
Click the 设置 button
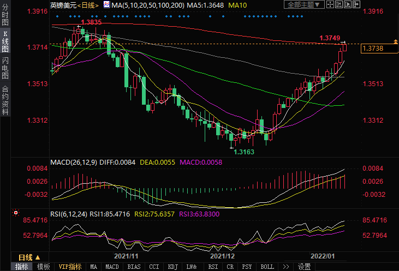tap(304, 267)
